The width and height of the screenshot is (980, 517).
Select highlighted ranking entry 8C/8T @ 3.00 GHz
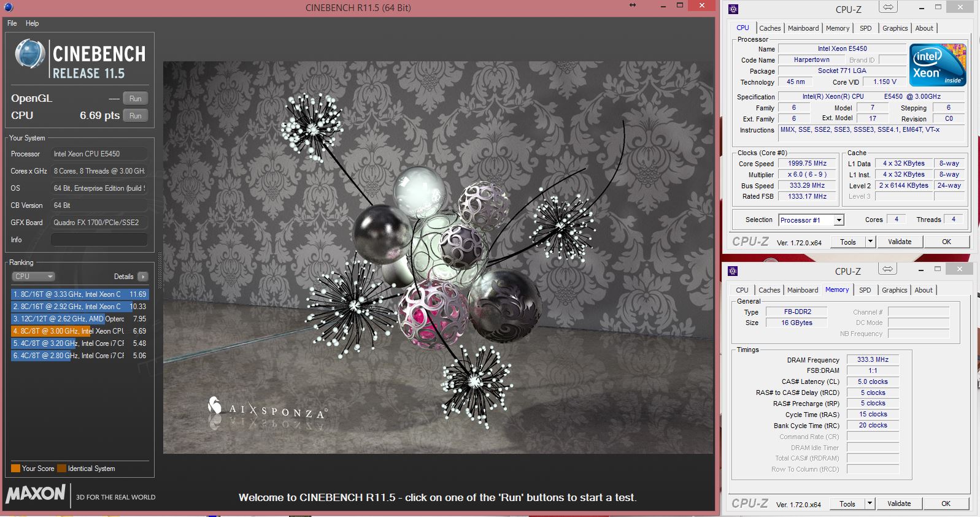click(x=80, y=331)
